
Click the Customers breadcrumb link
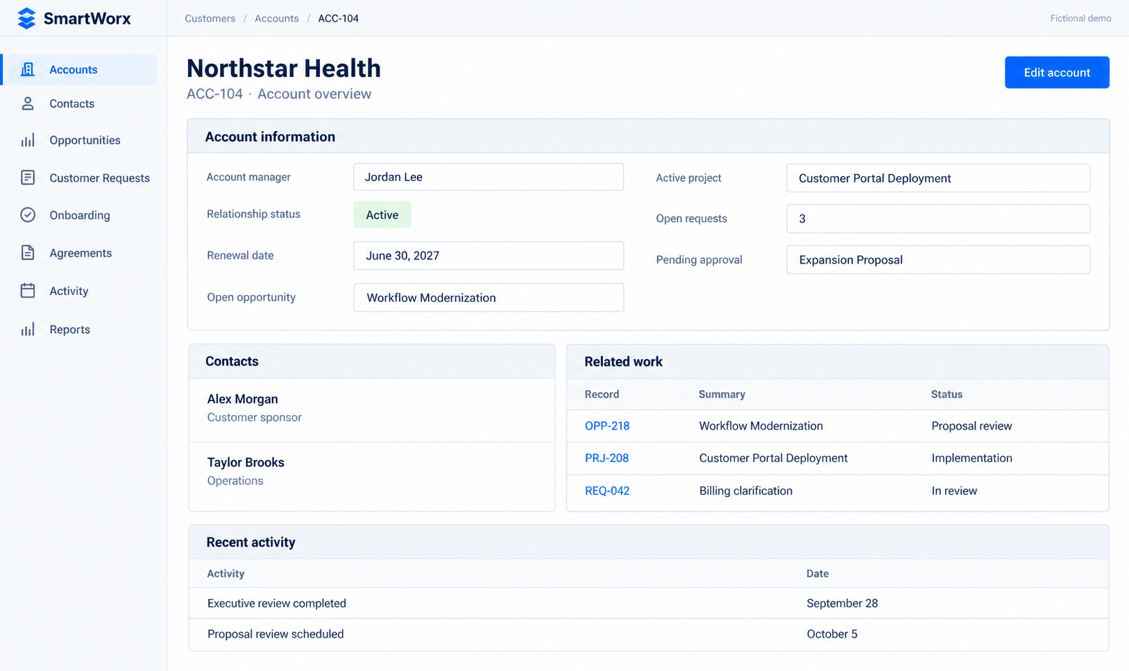tap(210, 19)
